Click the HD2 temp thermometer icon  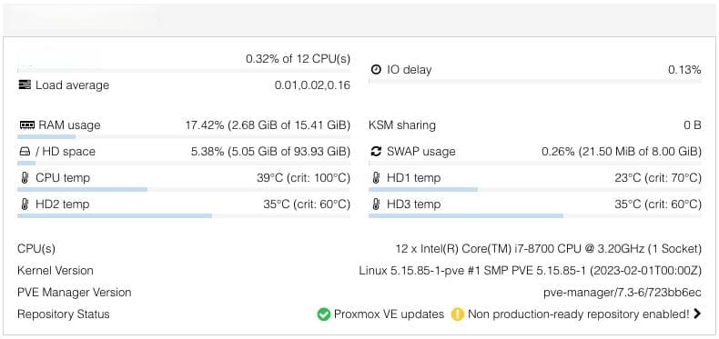[x=25, y=204]
